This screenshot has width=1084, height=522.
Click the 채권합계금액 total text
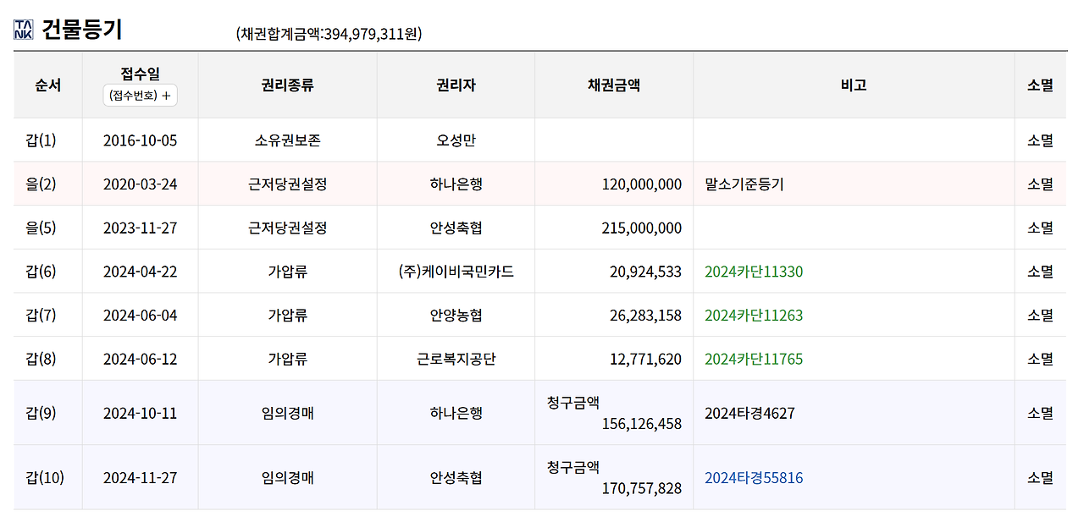329,34
